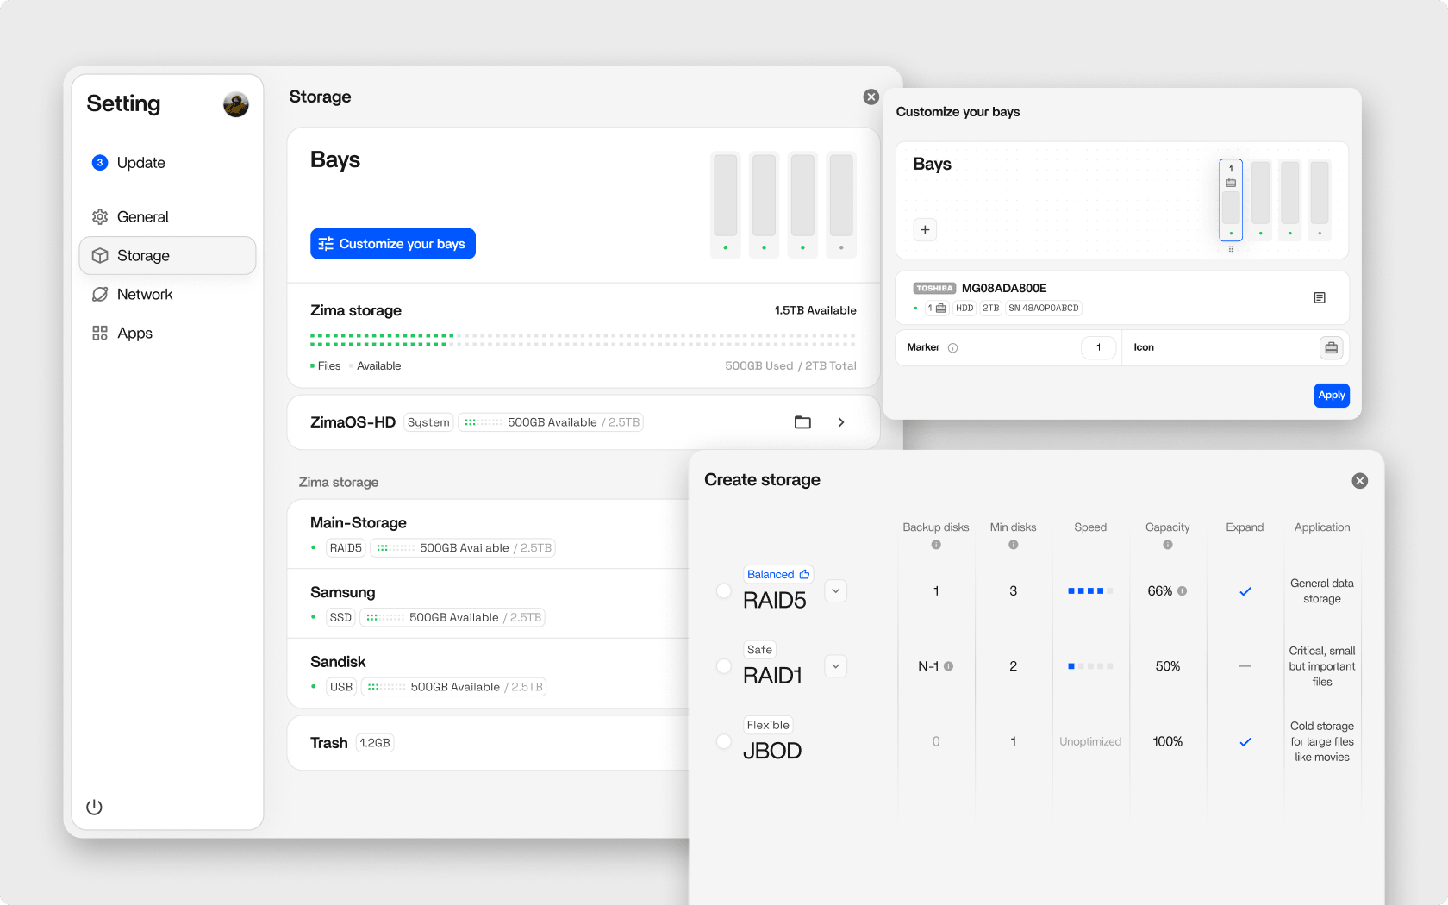Open the Samsung storage entry
1448x905 pixels.
[488, 604]
